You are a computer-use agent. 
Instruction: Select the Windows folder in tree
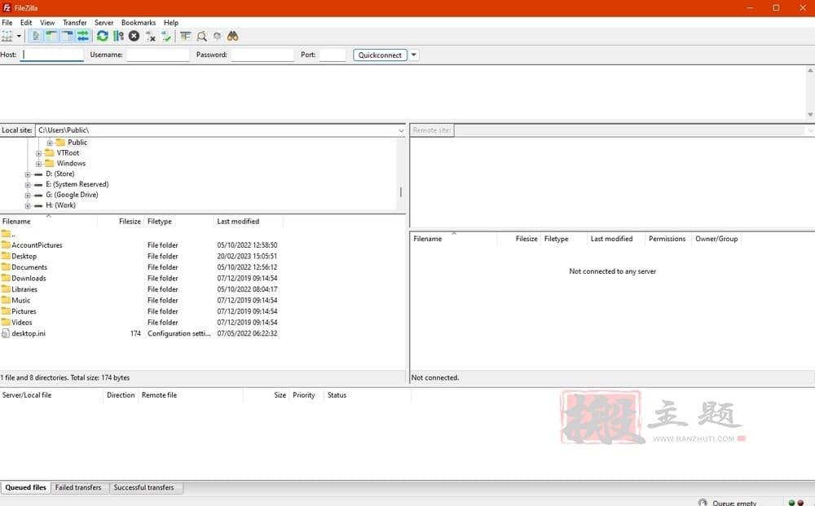71,163
